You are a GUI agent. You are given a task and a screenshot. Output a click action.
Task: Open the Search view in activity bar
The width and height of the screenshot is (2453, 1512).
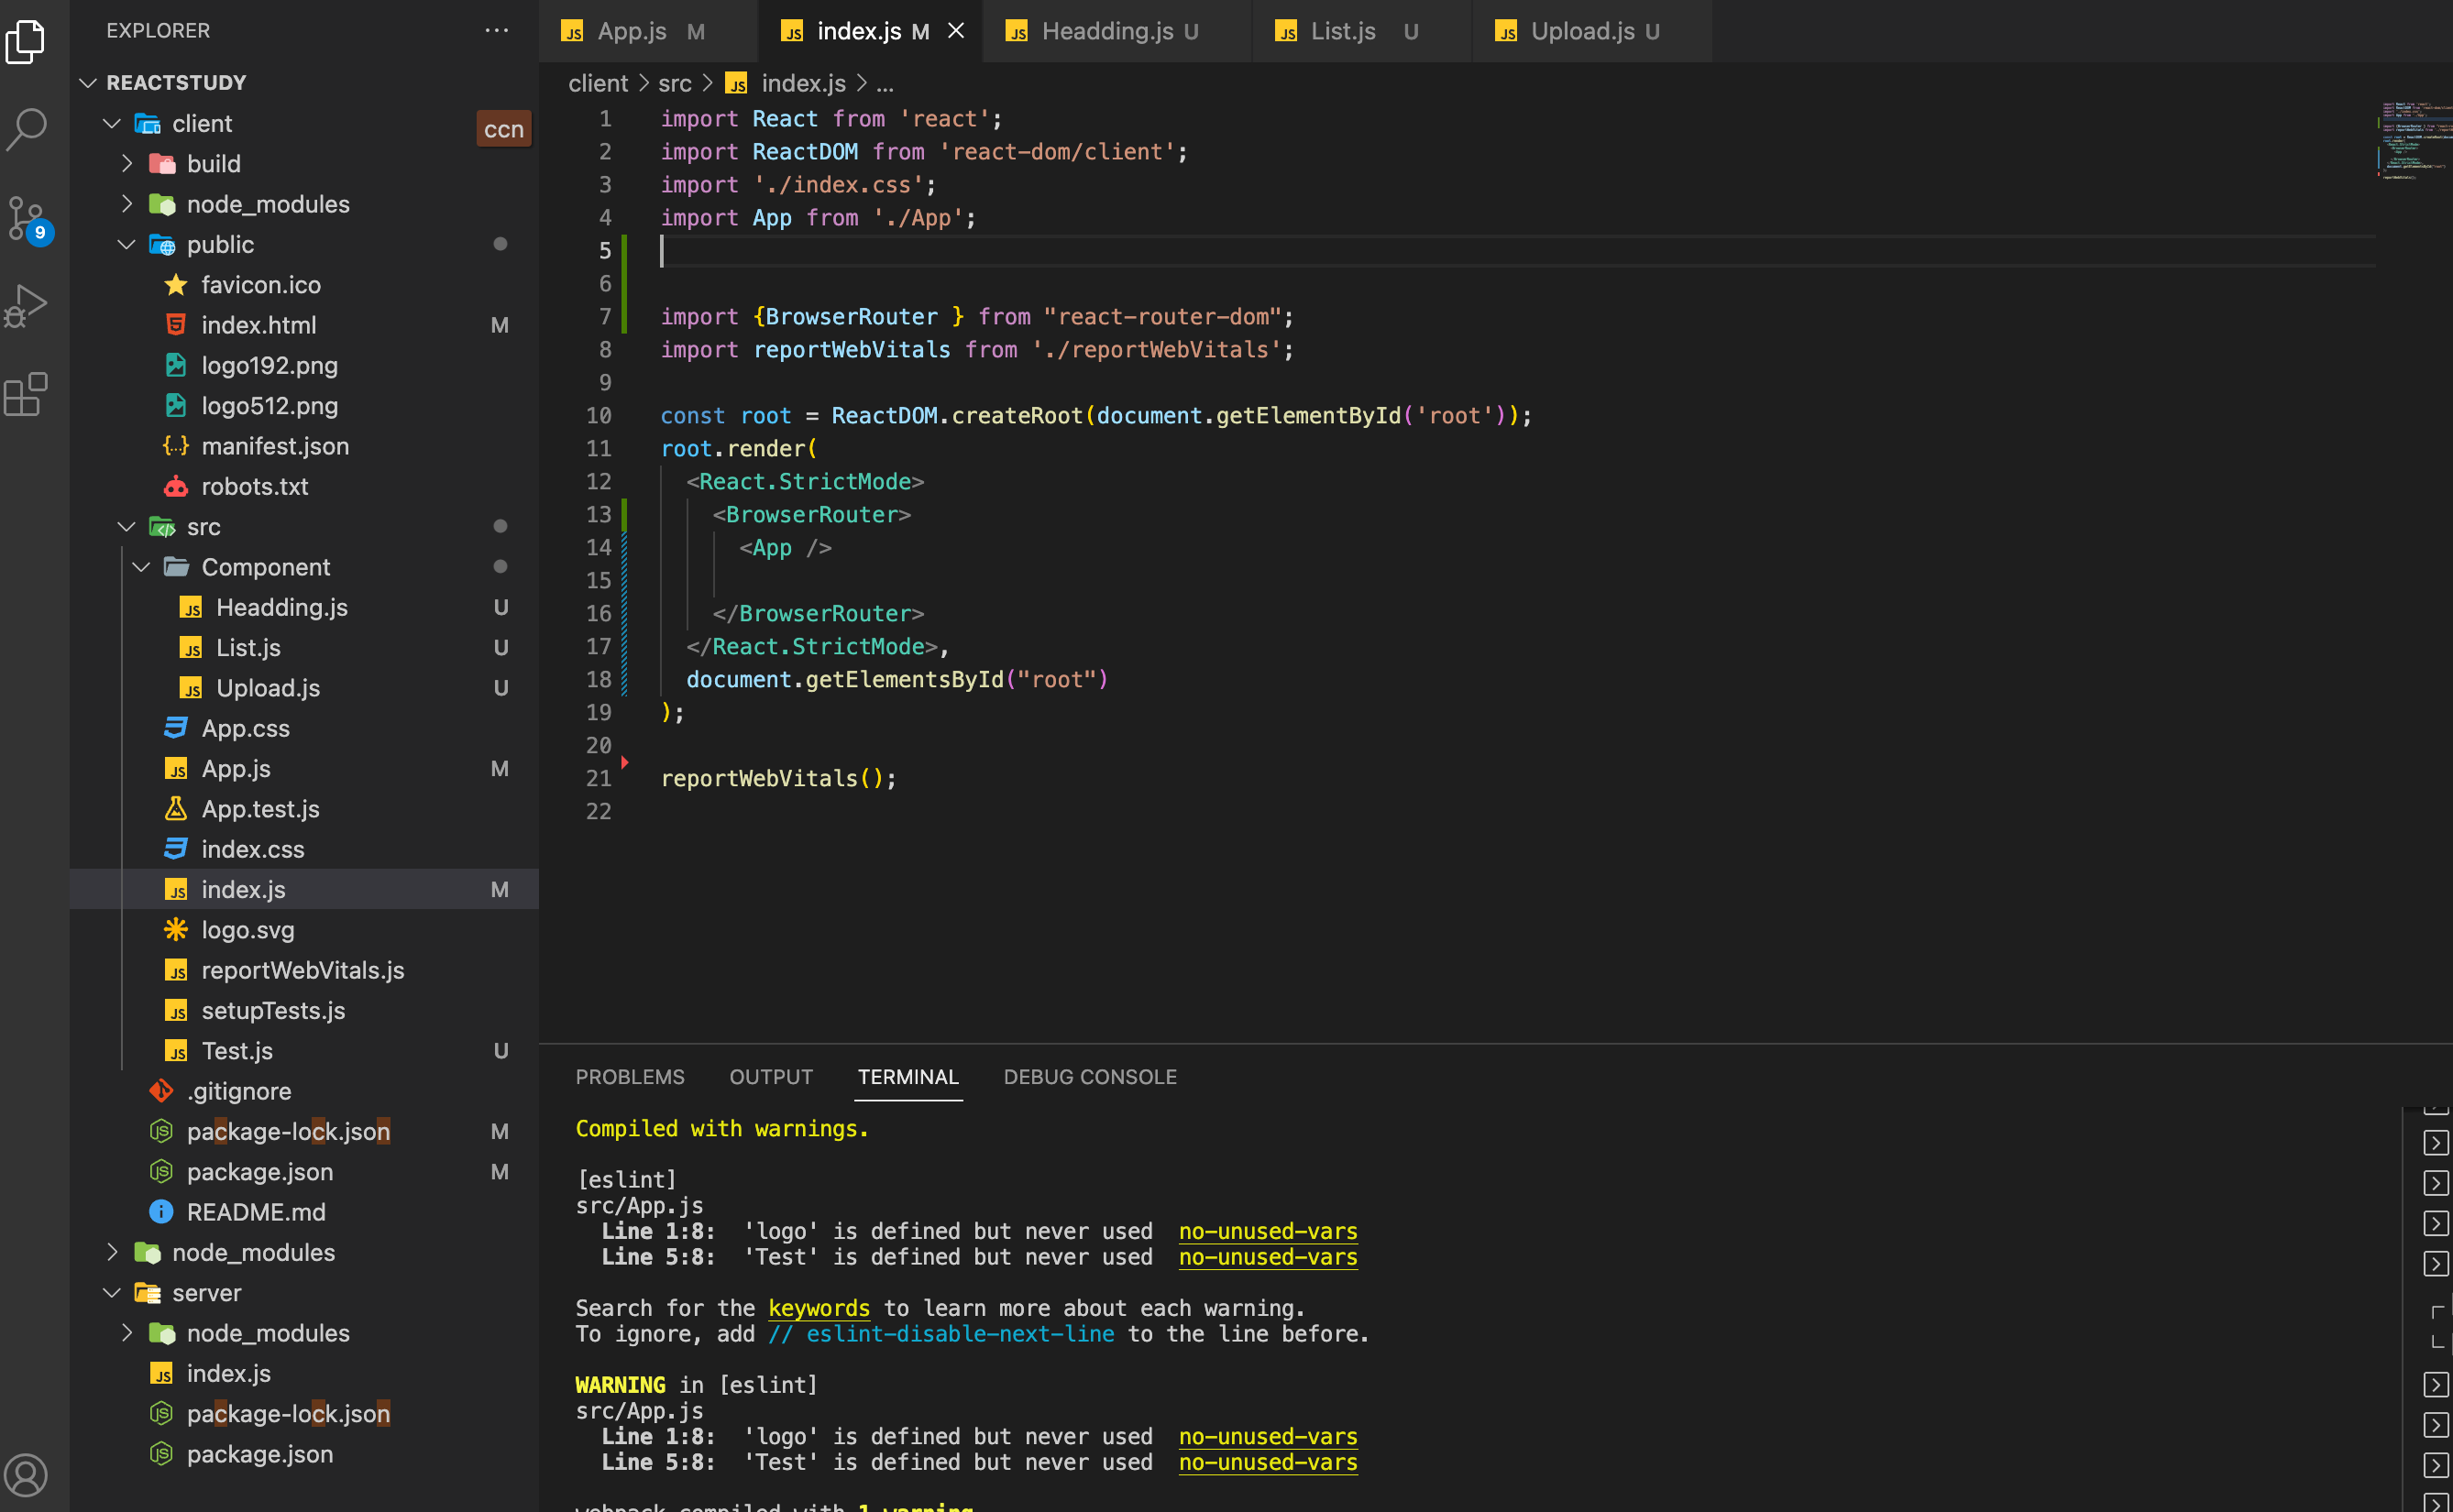tap(27, 128)
